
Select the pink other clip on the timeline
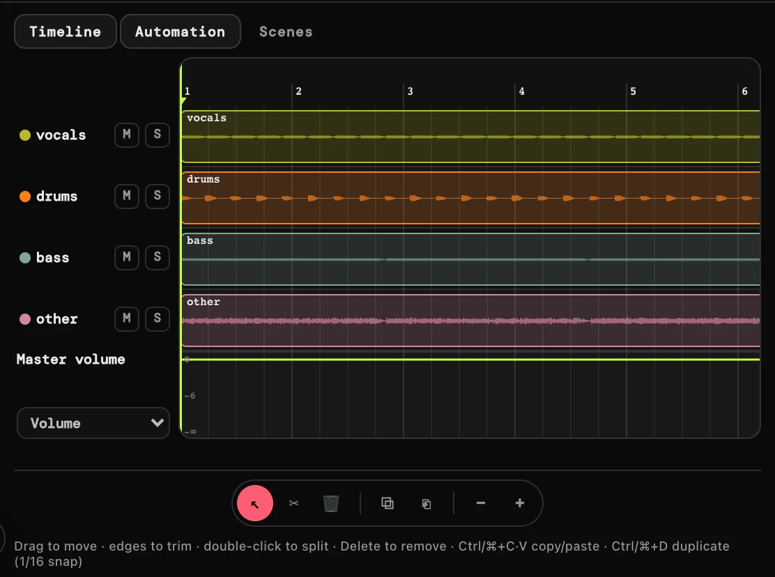(471, 321)
